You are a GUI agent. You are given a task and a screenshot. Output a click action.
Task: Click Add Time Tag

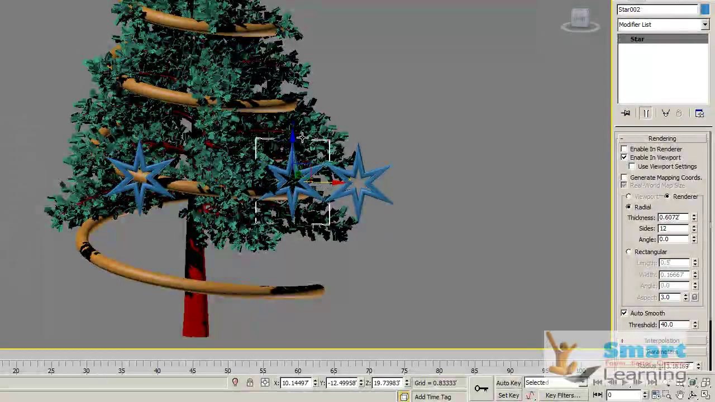point(432,397)
